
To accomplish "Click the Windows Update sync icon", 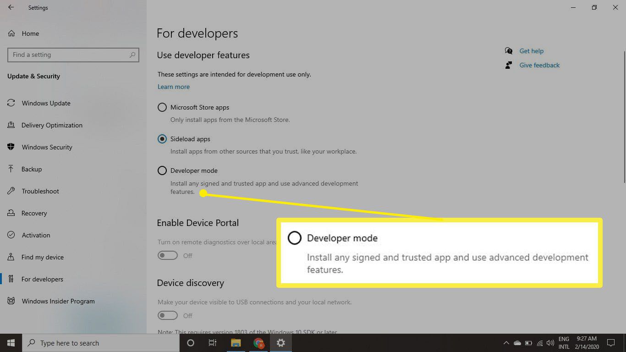I will 11,103.
